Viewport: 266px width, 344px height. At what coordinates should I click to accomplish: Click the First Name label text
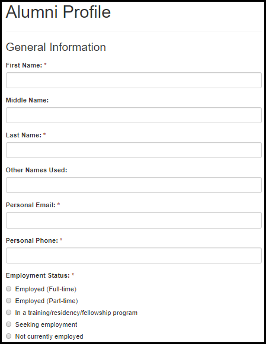click(24, 65)
